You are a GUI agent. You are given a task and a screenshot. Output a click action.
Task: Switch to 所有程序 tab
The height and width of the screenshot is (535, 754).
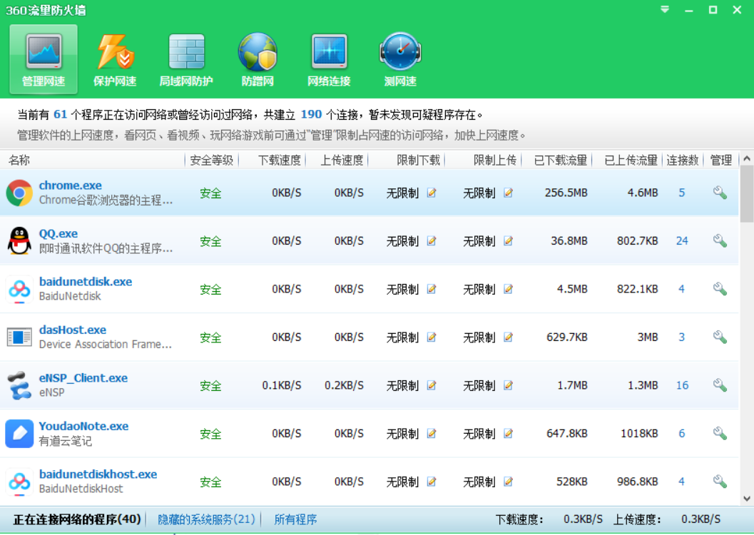click(x=296, y=519)
